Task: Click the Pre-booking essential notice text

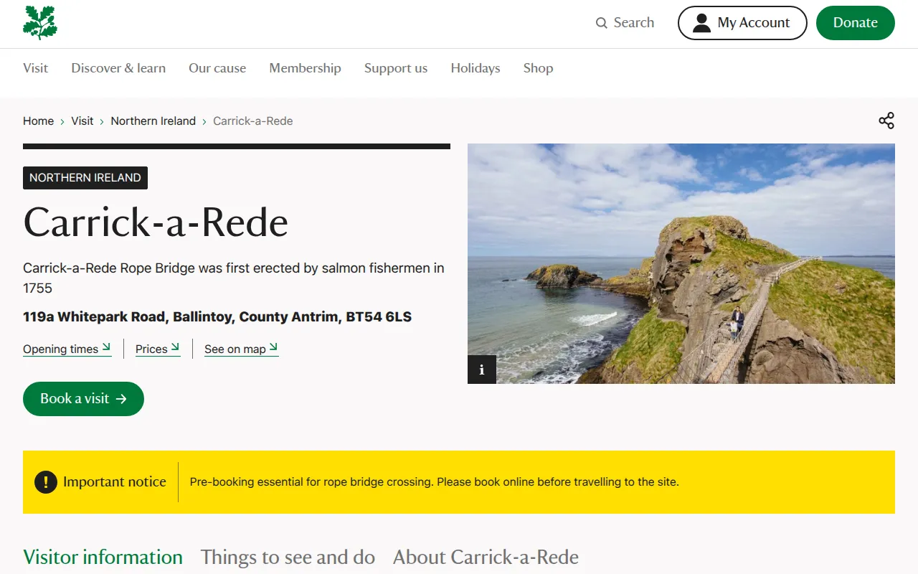Action: click(434, 482)
